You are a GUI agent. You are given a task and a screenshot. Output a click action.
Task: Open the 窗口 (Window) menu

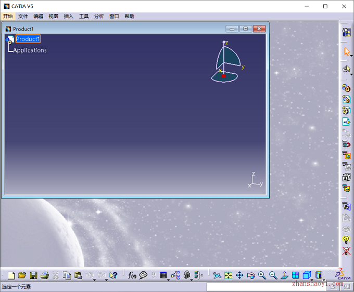click(114, 16)
